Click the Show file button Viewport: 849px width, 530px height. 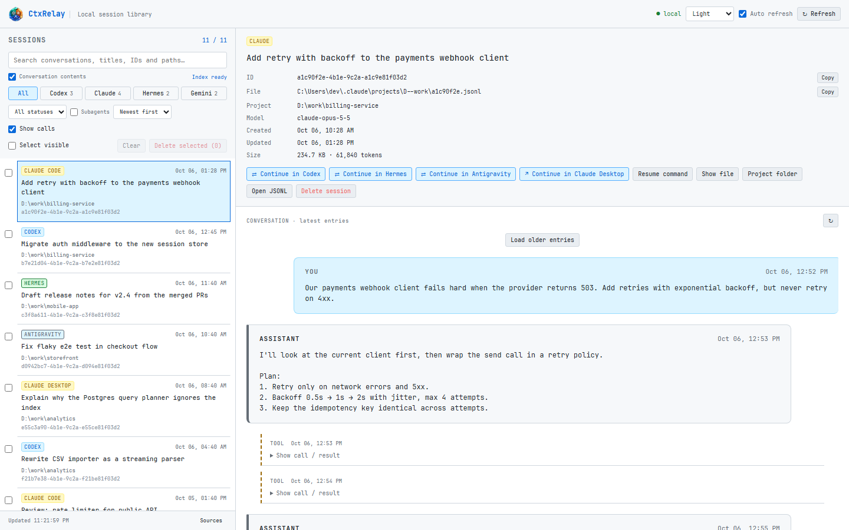[718, 174]
